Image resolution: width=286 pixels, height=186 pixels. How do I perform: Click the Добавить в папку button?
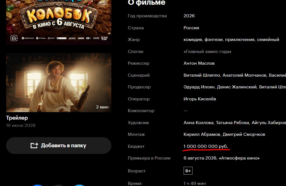point(59,146)
